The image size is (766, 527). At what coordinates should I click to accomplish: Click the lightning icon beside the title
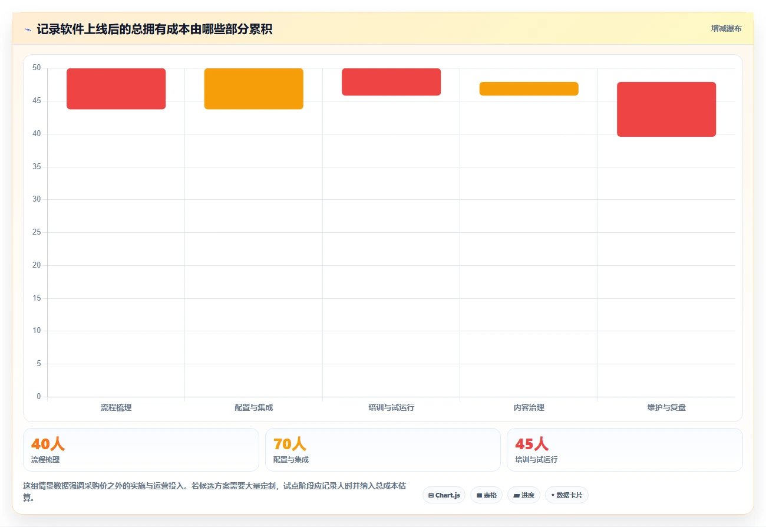[28, 29]
